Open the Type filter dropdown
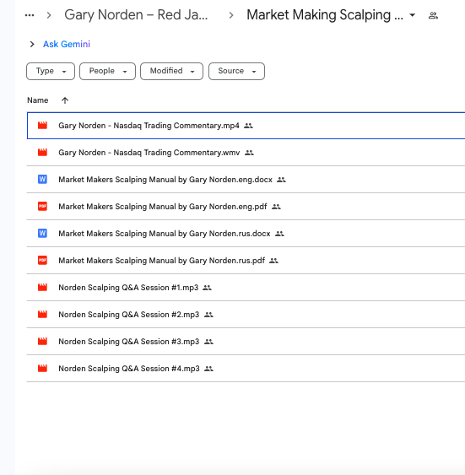This screenshot has width=465, height=475. click(x=51, y=71)
